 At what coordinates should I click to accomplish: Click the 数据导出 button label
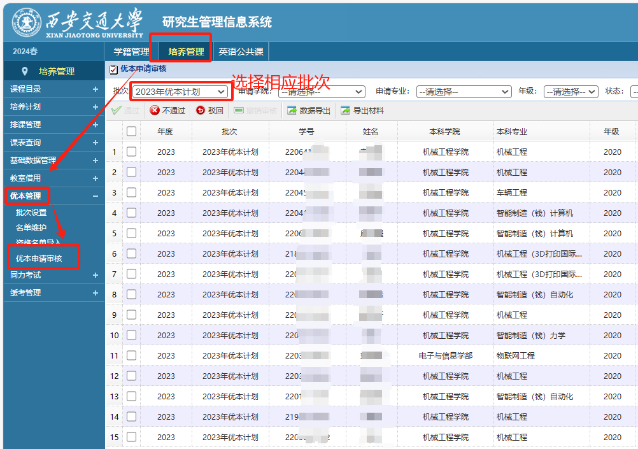(315, 110)
